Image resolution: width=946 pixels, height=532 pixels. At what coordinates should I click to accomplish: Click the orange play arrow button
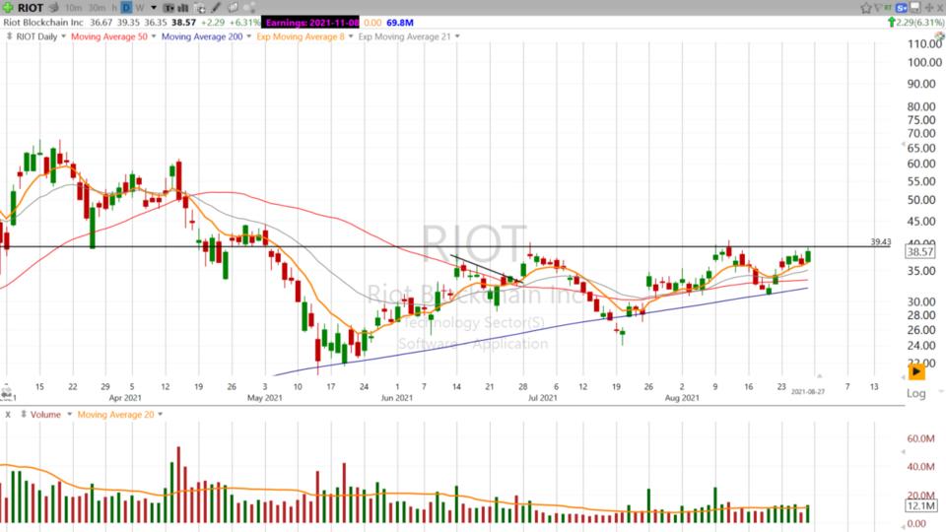point(916,372)
